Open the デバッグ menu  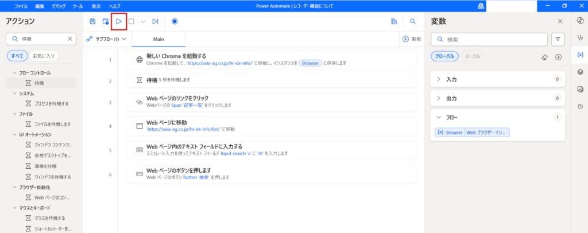(x=58, y=6)
